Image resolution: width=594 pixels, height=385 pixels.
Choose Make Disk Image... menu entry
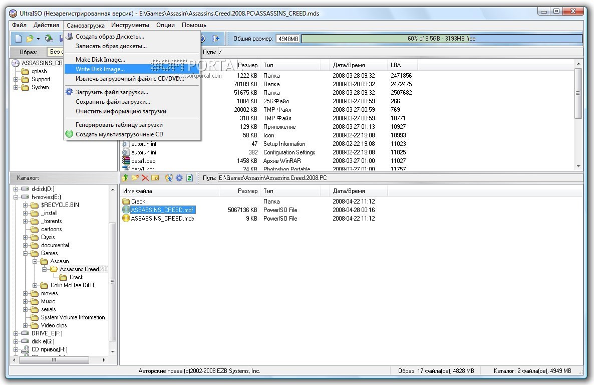tap(131, 60)
